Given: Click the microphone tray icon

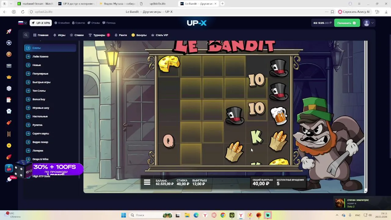Looking at the screenshot, I should pyautogui.click(x=350, y=215).
